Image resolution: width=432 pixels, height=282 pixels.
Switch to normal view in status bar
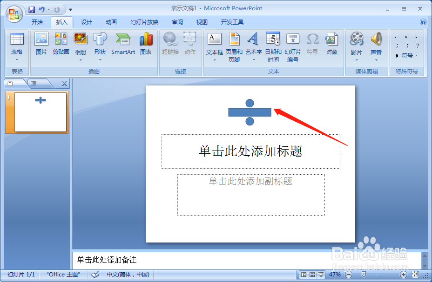pyautogui.click(x=304, y=274)
